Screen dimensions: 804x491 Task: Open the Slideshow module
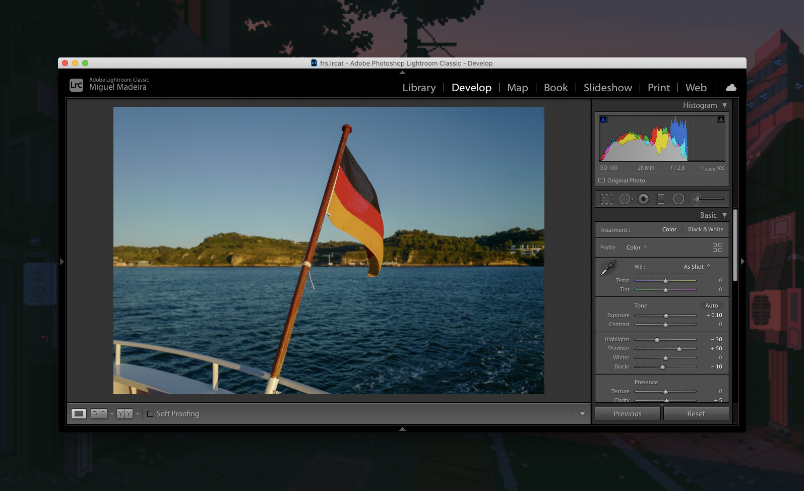point(607,88)
